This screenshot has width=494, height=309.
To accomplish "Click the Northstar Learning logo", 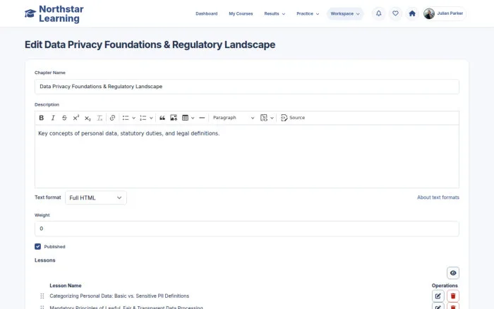I will click(54, 14).
